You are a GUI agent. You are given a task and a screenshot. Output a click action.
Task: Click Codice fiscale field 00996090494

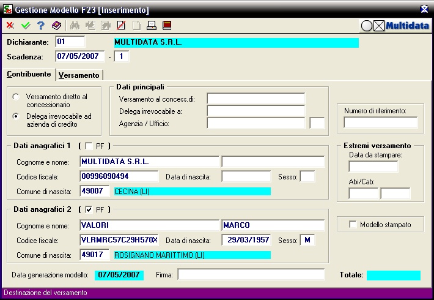(x=119, y=176)
